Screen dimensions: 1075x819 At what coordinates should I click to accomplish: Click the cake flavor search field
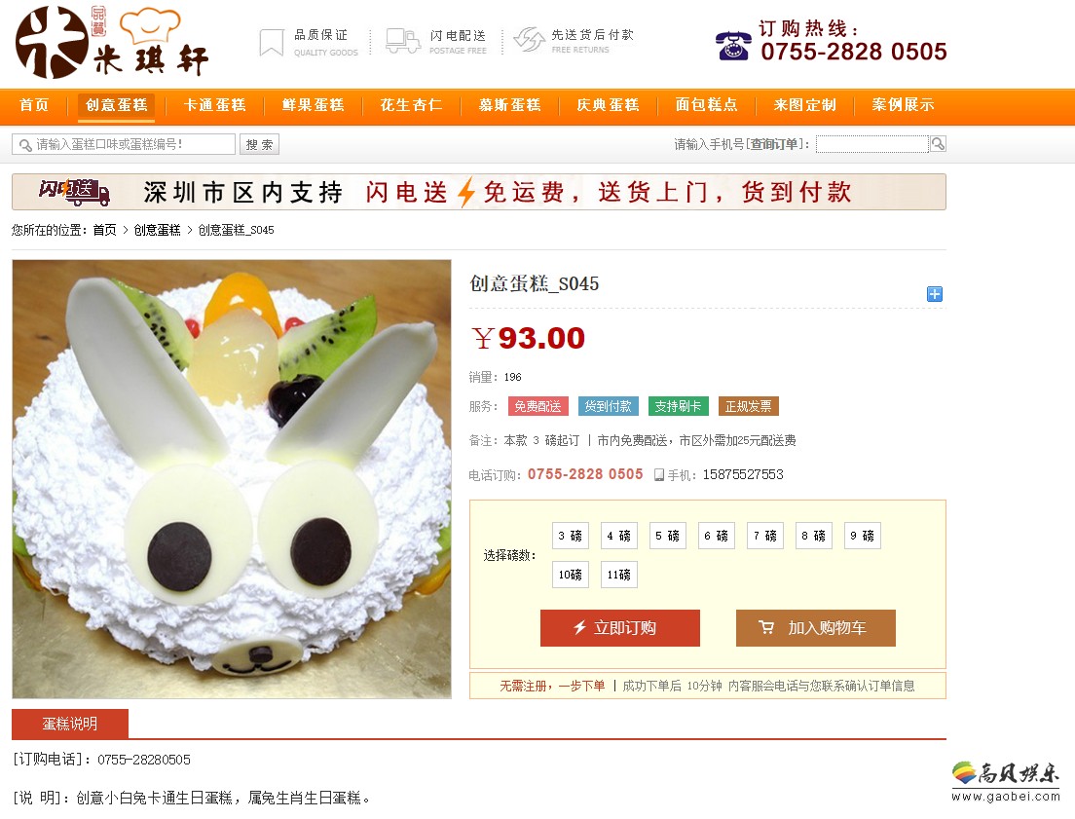[x=124, y=144]
